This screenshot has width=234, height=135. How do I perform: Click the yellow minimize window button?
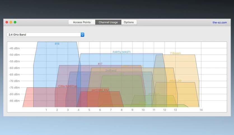click(x=11, y=22)
